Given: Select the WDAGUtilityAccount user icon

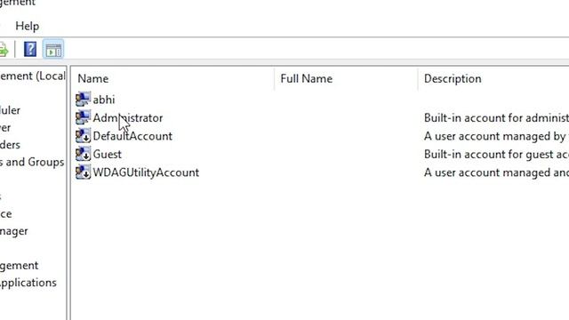Looking at the screenshot, I should [83, 172].
